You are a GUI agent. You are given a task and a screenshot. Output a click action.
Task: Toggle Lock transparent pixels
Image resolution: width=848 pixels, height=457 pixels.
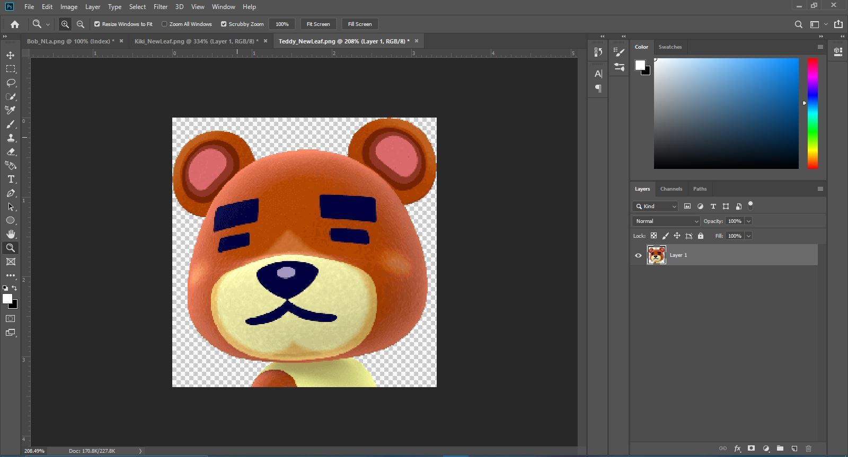point(653,236)
